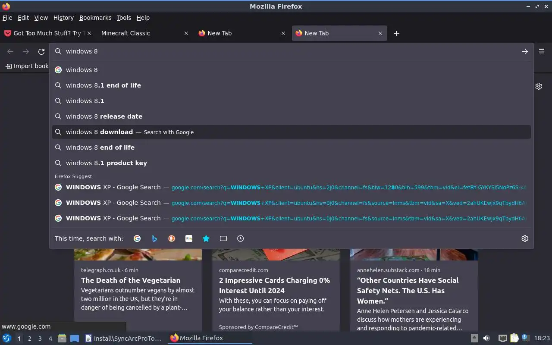Close the Minecraft Classic tab
Viewport: 552px width, 345px height.
click(x=186, y=33)
